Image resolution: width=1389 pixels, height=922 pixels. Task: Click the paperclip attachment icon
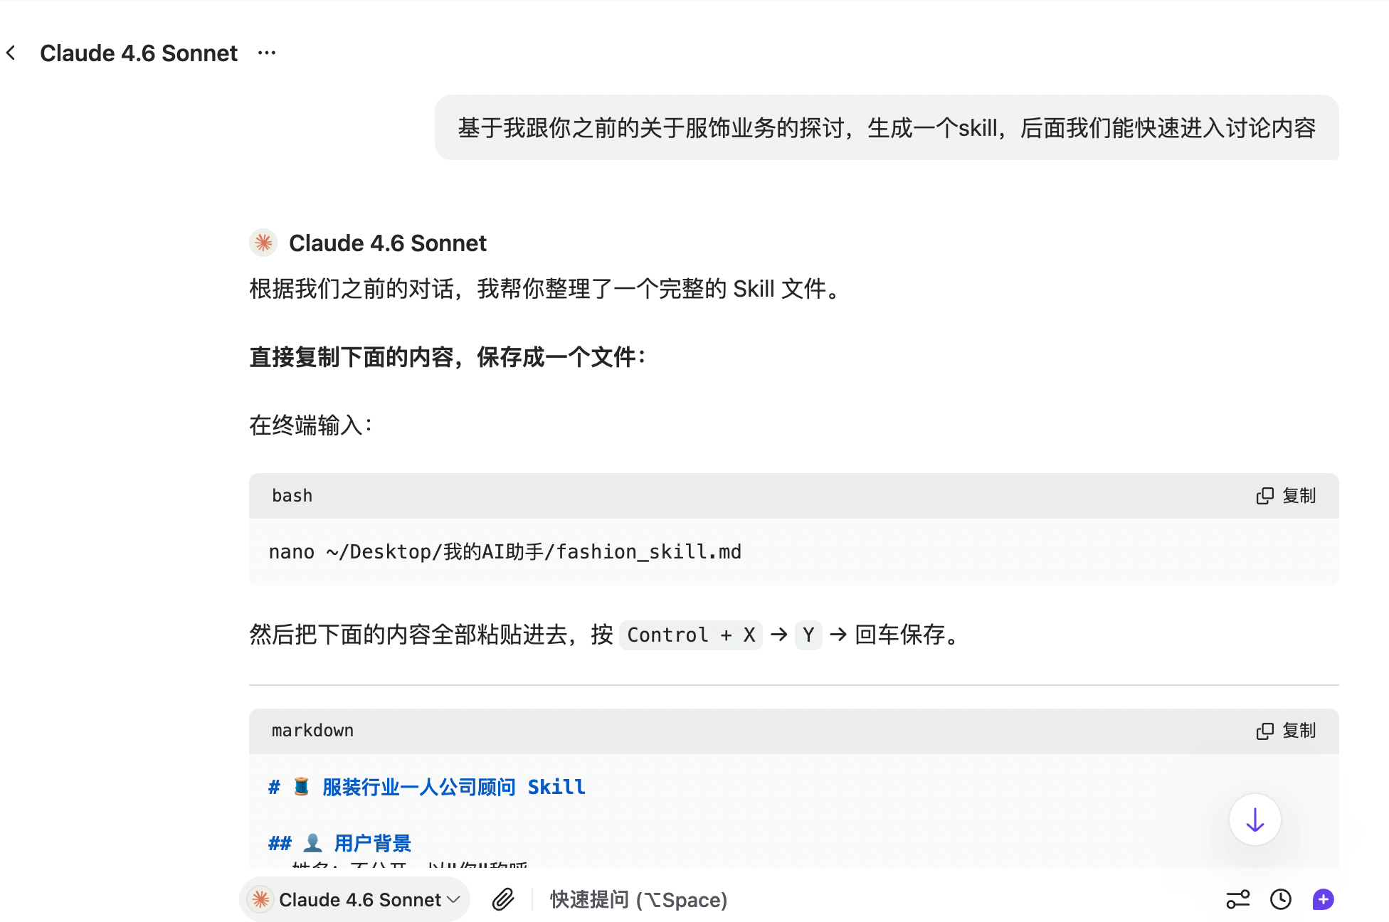click(503, 899)
